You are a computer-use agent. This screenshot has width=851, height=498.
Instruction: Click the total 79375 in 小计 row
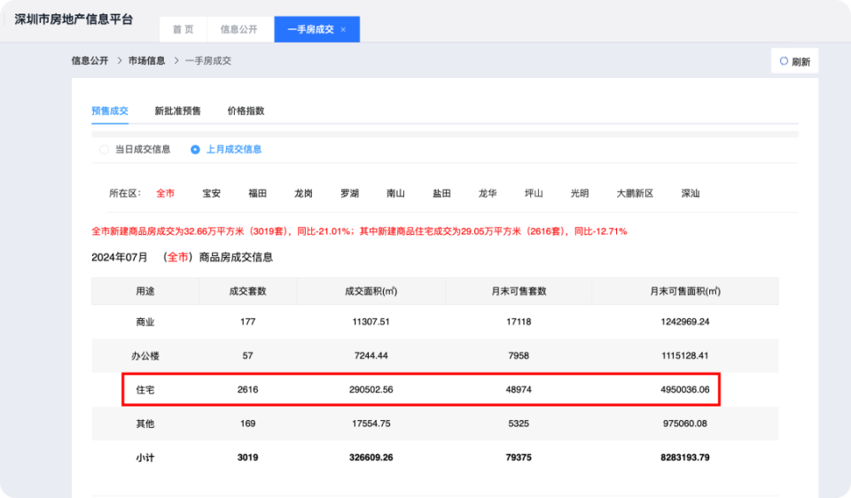519,458
